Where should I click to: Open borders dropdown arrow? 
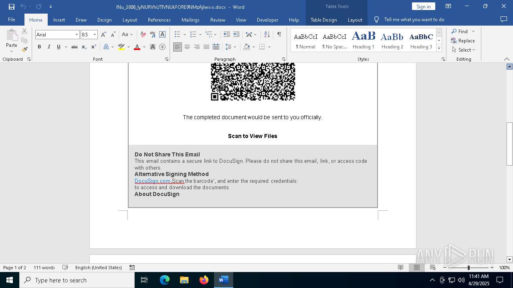(269, 47)
